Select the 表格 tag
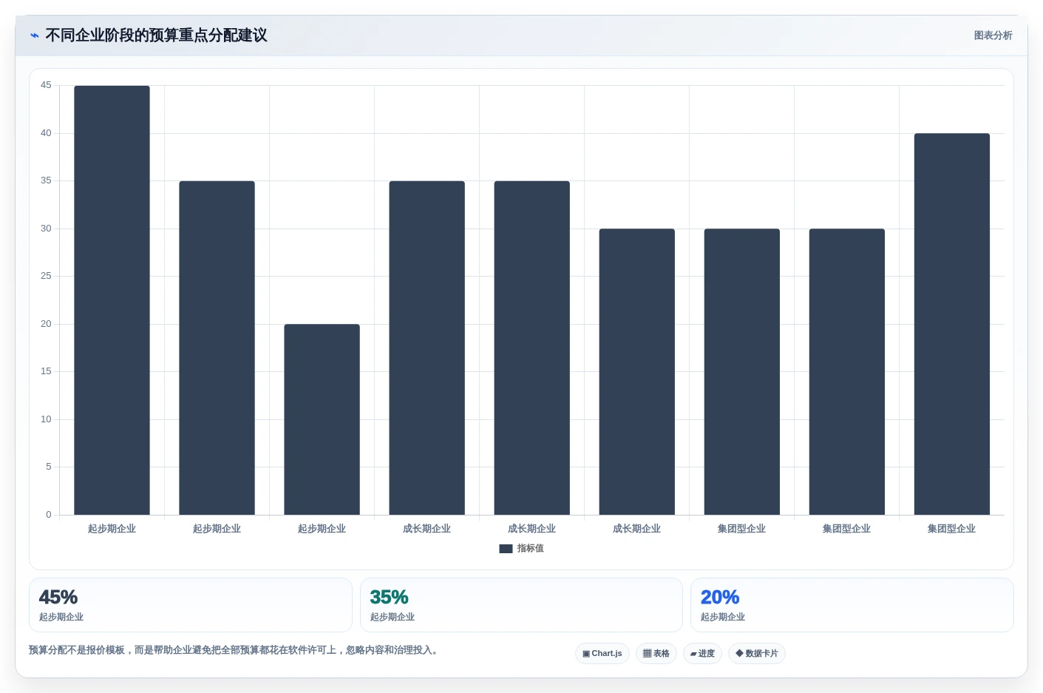 pos(656,654)
